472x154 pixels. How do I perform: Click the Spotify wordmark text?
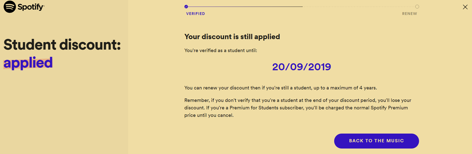point(30,7)
